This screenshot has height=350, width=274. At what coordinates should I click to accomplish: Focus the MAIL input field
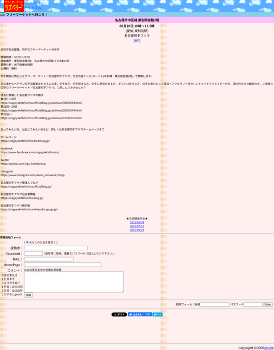(49, 259)
